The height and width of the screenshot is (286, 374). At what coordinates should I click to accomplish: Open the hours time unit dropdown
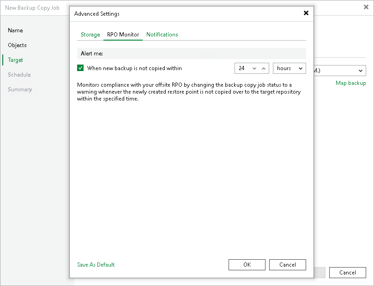tap(301, 68)
